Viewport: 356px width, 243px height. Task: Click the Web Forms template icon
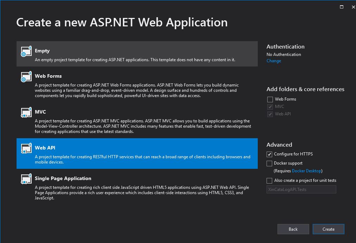point(26,77)
